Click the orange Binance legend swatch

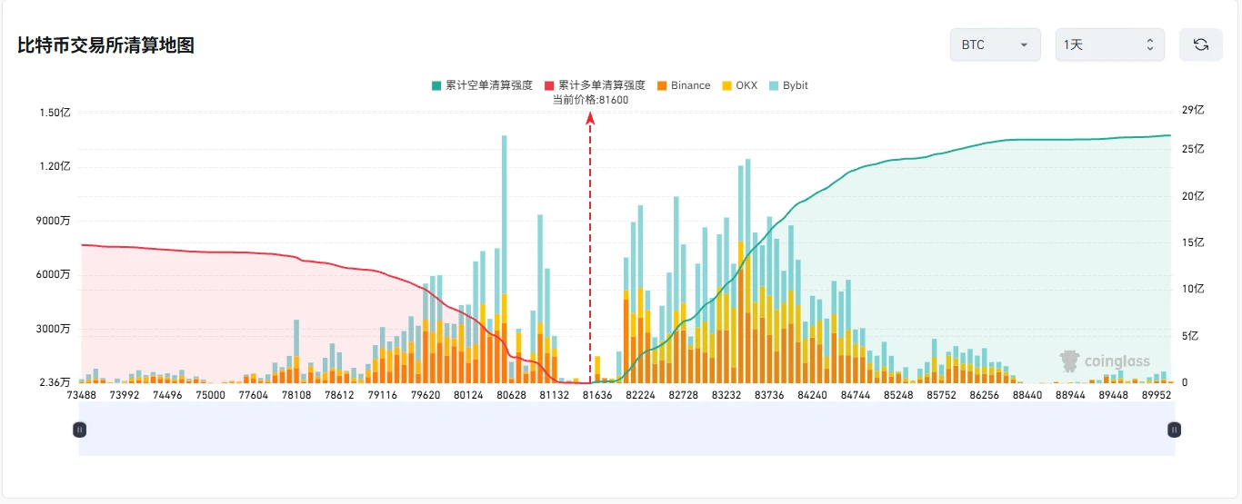(x=661, y=85)
